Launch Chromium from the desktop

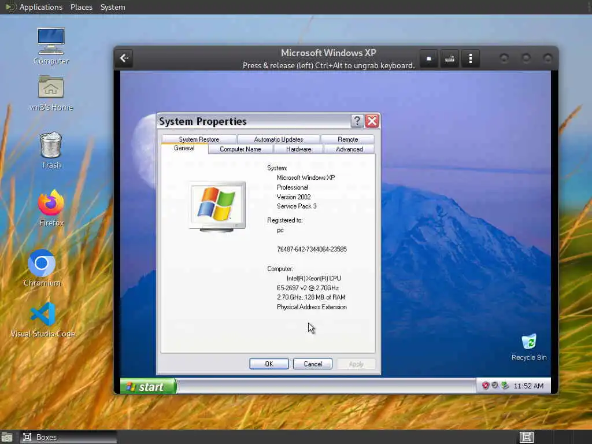(42, 268)
